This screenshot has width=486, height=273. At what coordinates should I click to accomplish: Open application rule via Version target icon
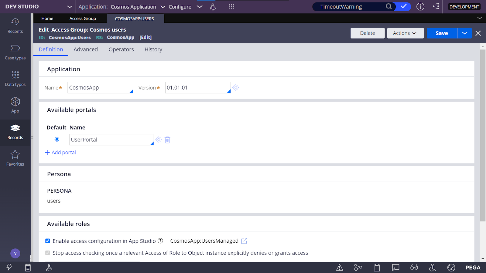tap(236, 88)
